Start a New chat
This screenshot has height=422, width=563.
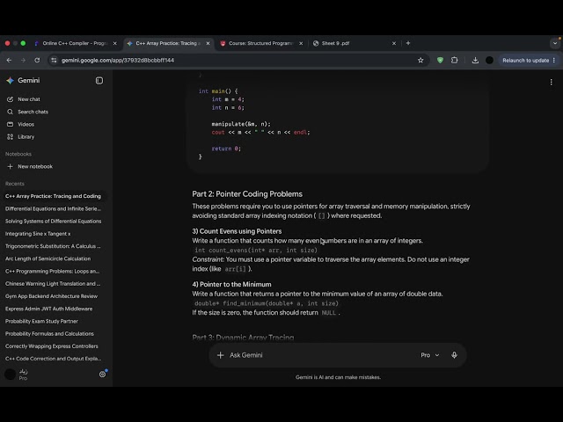pos(29,99)
